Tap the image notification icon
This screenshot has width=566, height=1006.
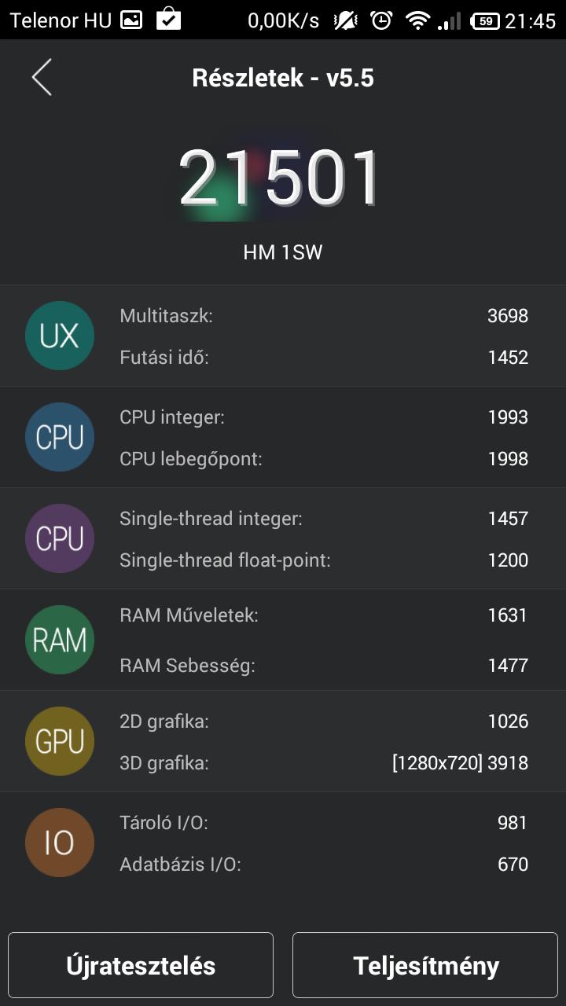(x=131, y=20)
